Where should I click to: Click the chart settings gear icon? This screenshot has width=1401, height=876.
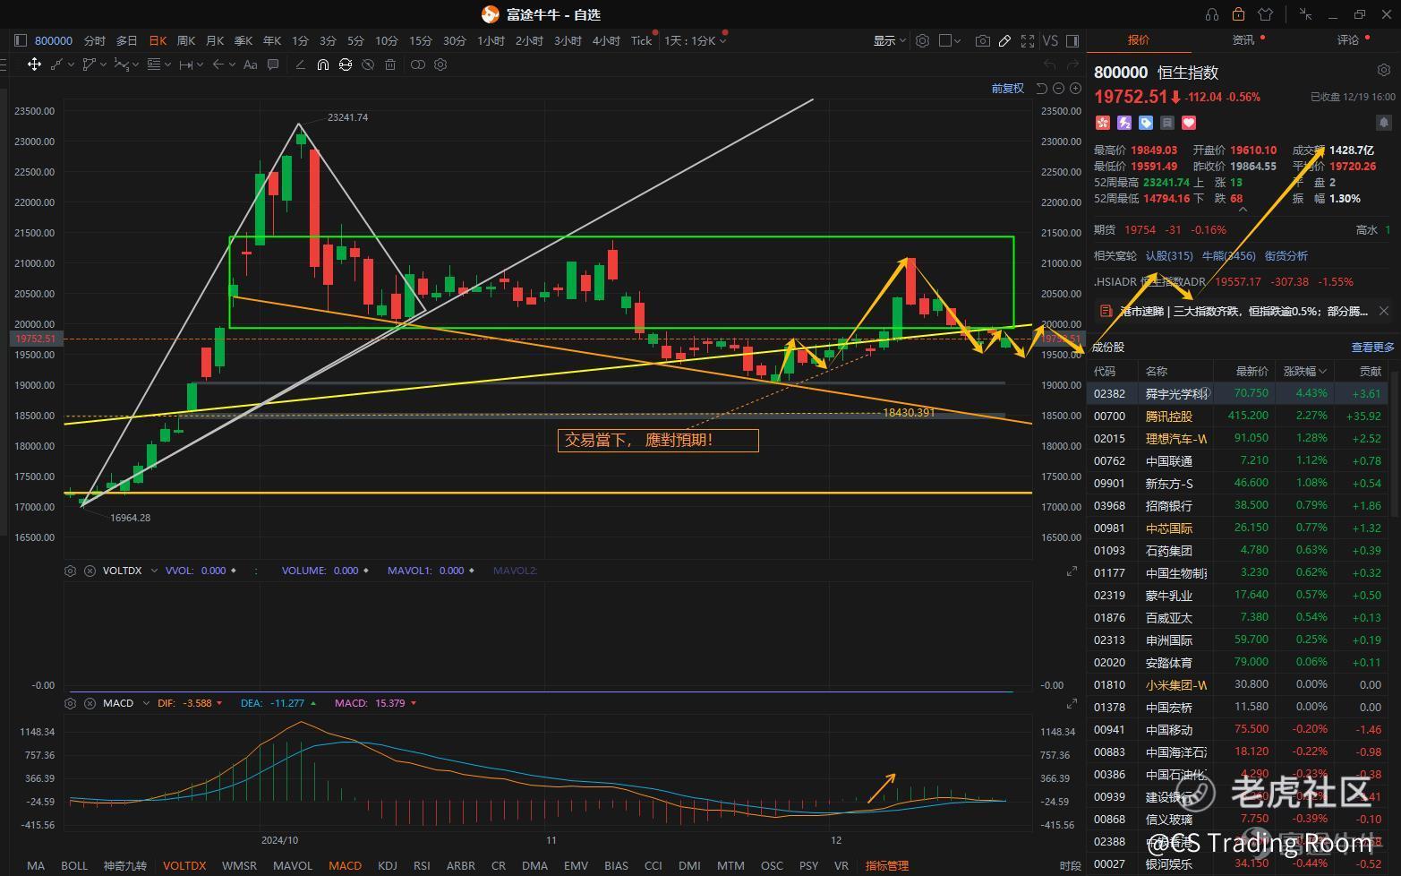(x=922, y=40)
